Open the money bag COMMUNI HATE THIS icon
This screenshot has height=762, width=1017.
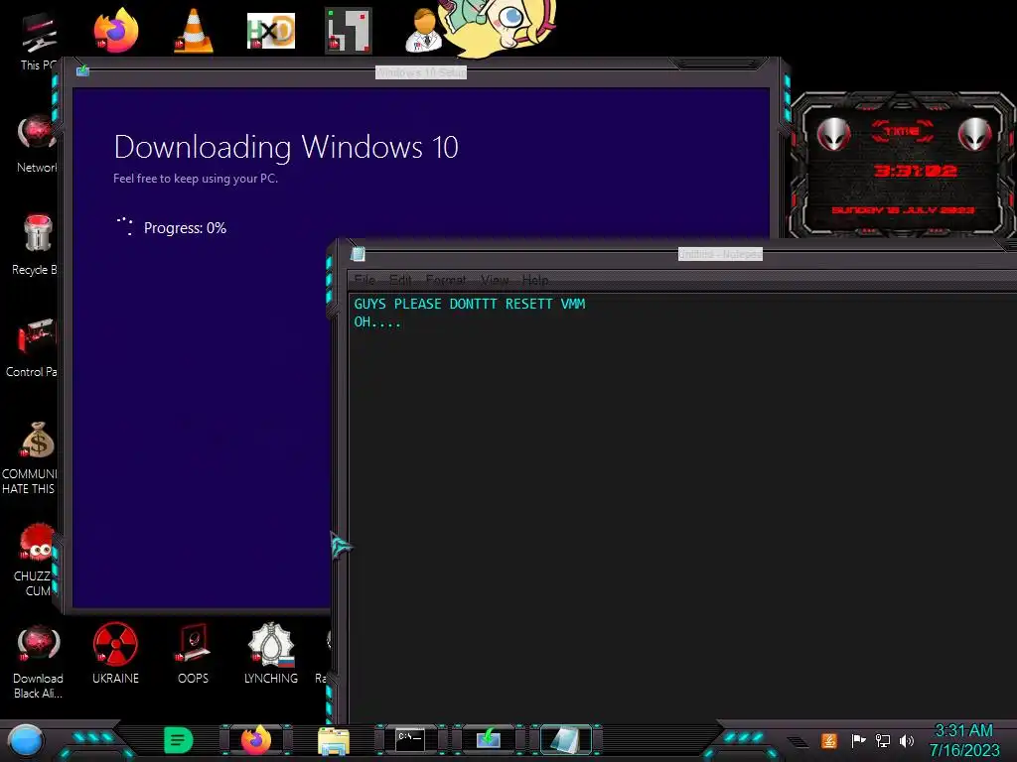pyautogui.click(x=30, y=458)
